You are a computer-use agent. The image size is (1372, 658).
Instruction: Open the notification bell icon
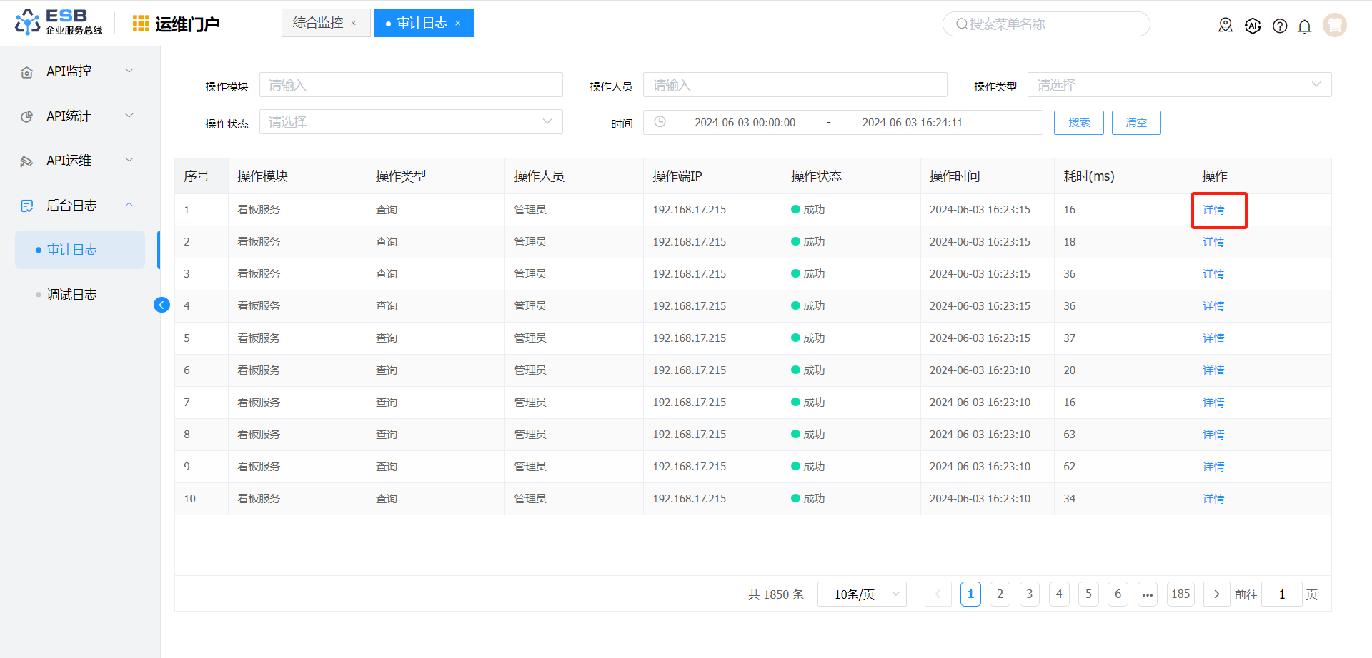point(1304,26)
